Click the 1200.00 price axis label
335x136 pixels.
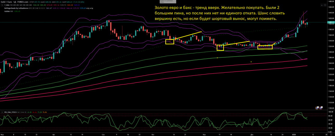(x=331, y=80)
